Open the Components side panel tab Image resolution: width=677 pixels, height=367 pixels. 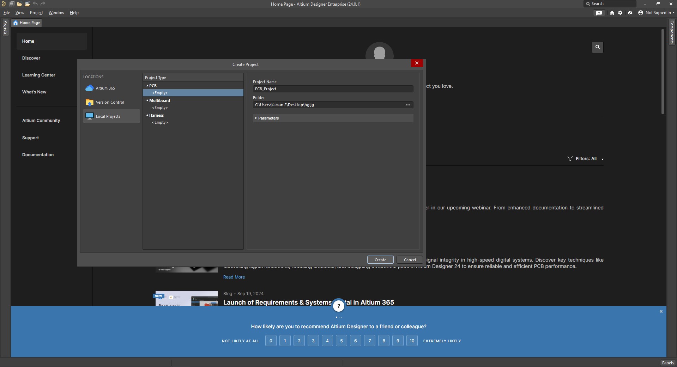pos(672,32)
